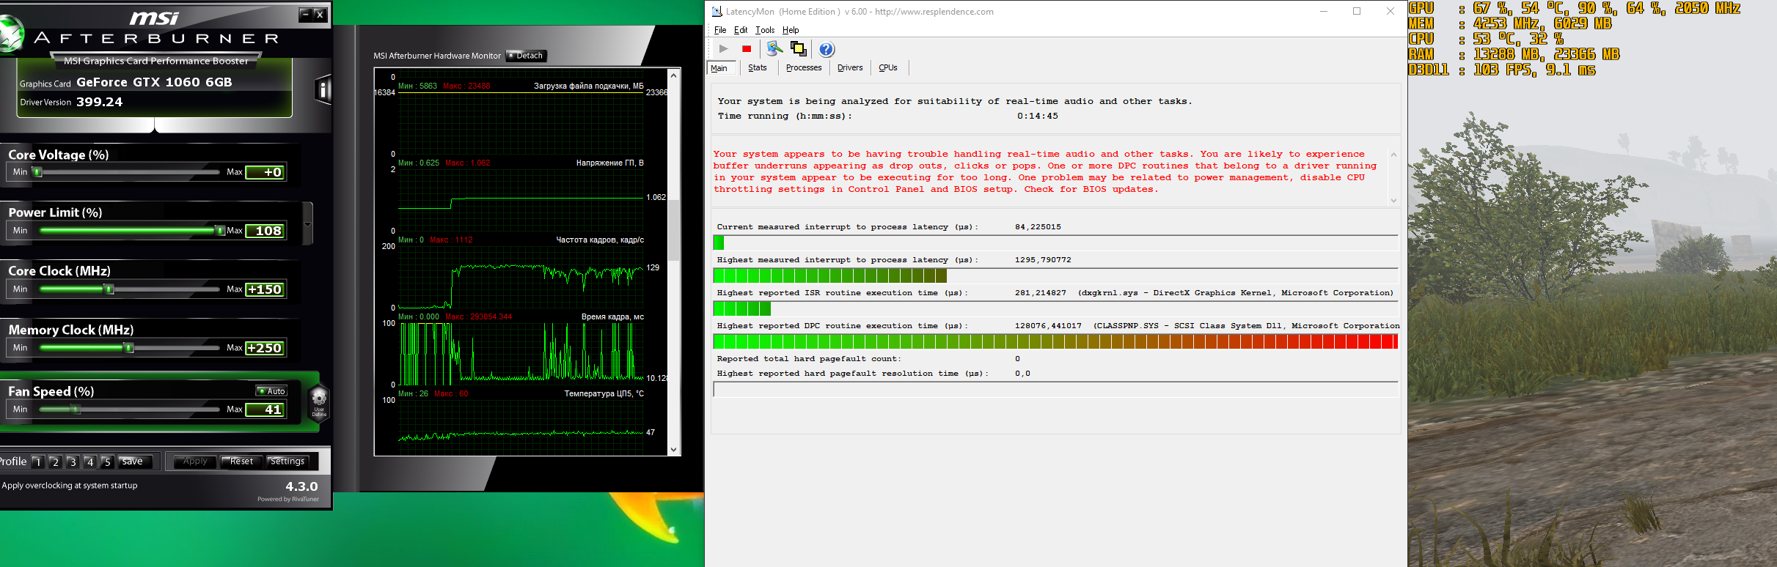Load Afterburner profile 1
Image resolution: width=1777 pixels, height=567 pixels.
38,462
